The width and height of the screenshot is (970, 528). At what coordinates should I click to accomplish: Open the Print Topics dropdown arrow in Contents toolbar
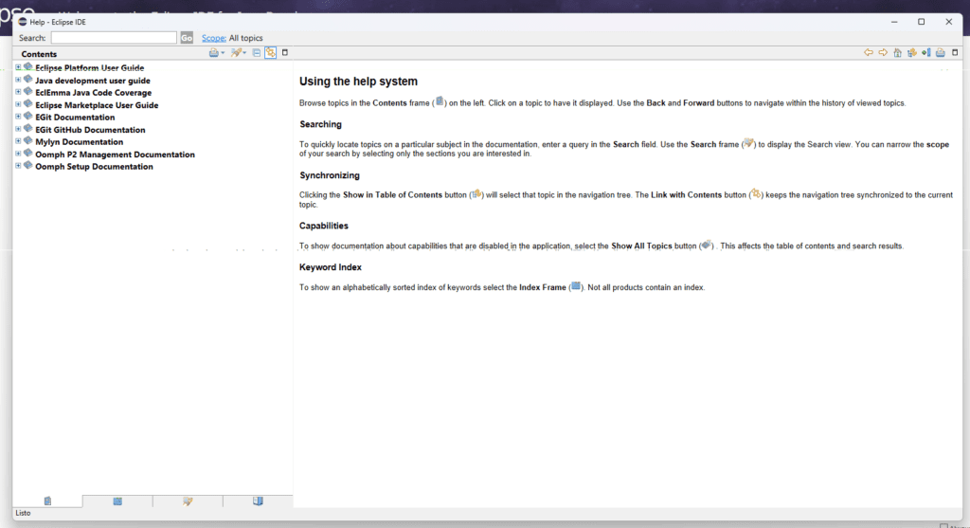pos(223,53)
